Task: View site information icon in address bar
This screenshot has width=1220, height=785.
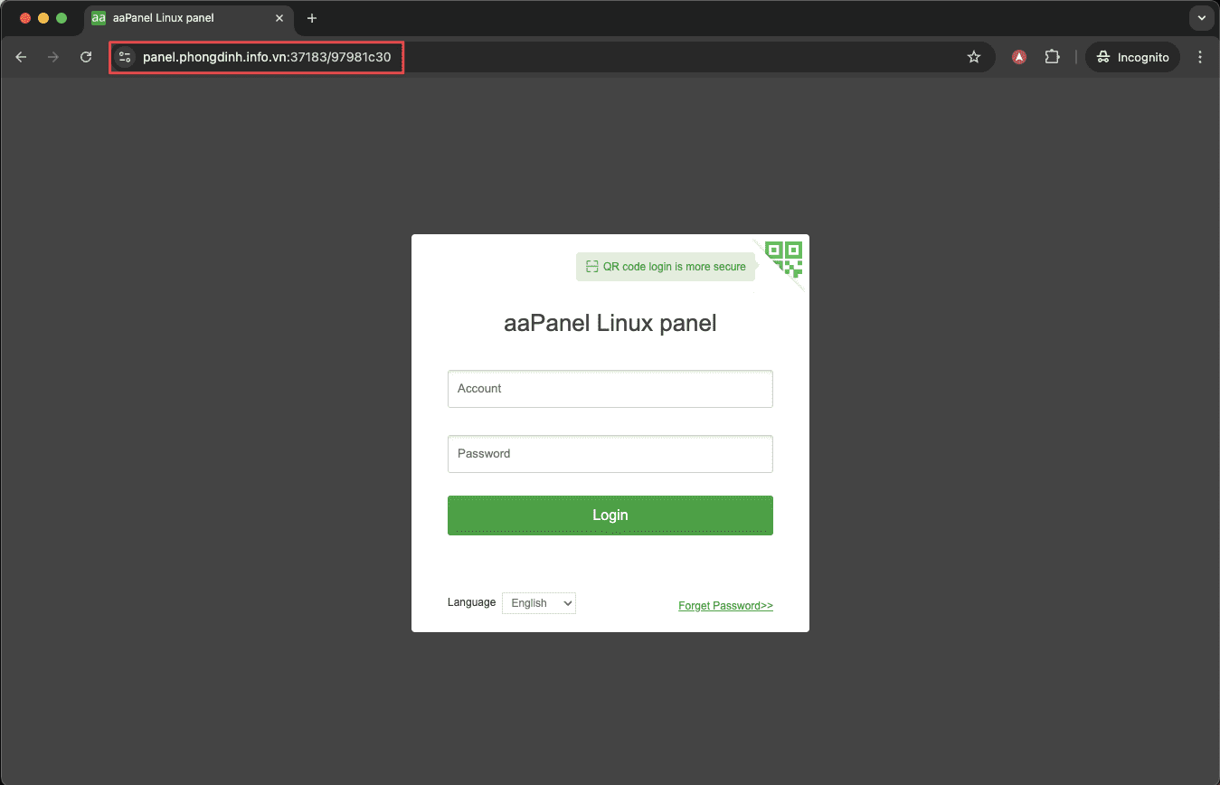Action: coord(125,57)
